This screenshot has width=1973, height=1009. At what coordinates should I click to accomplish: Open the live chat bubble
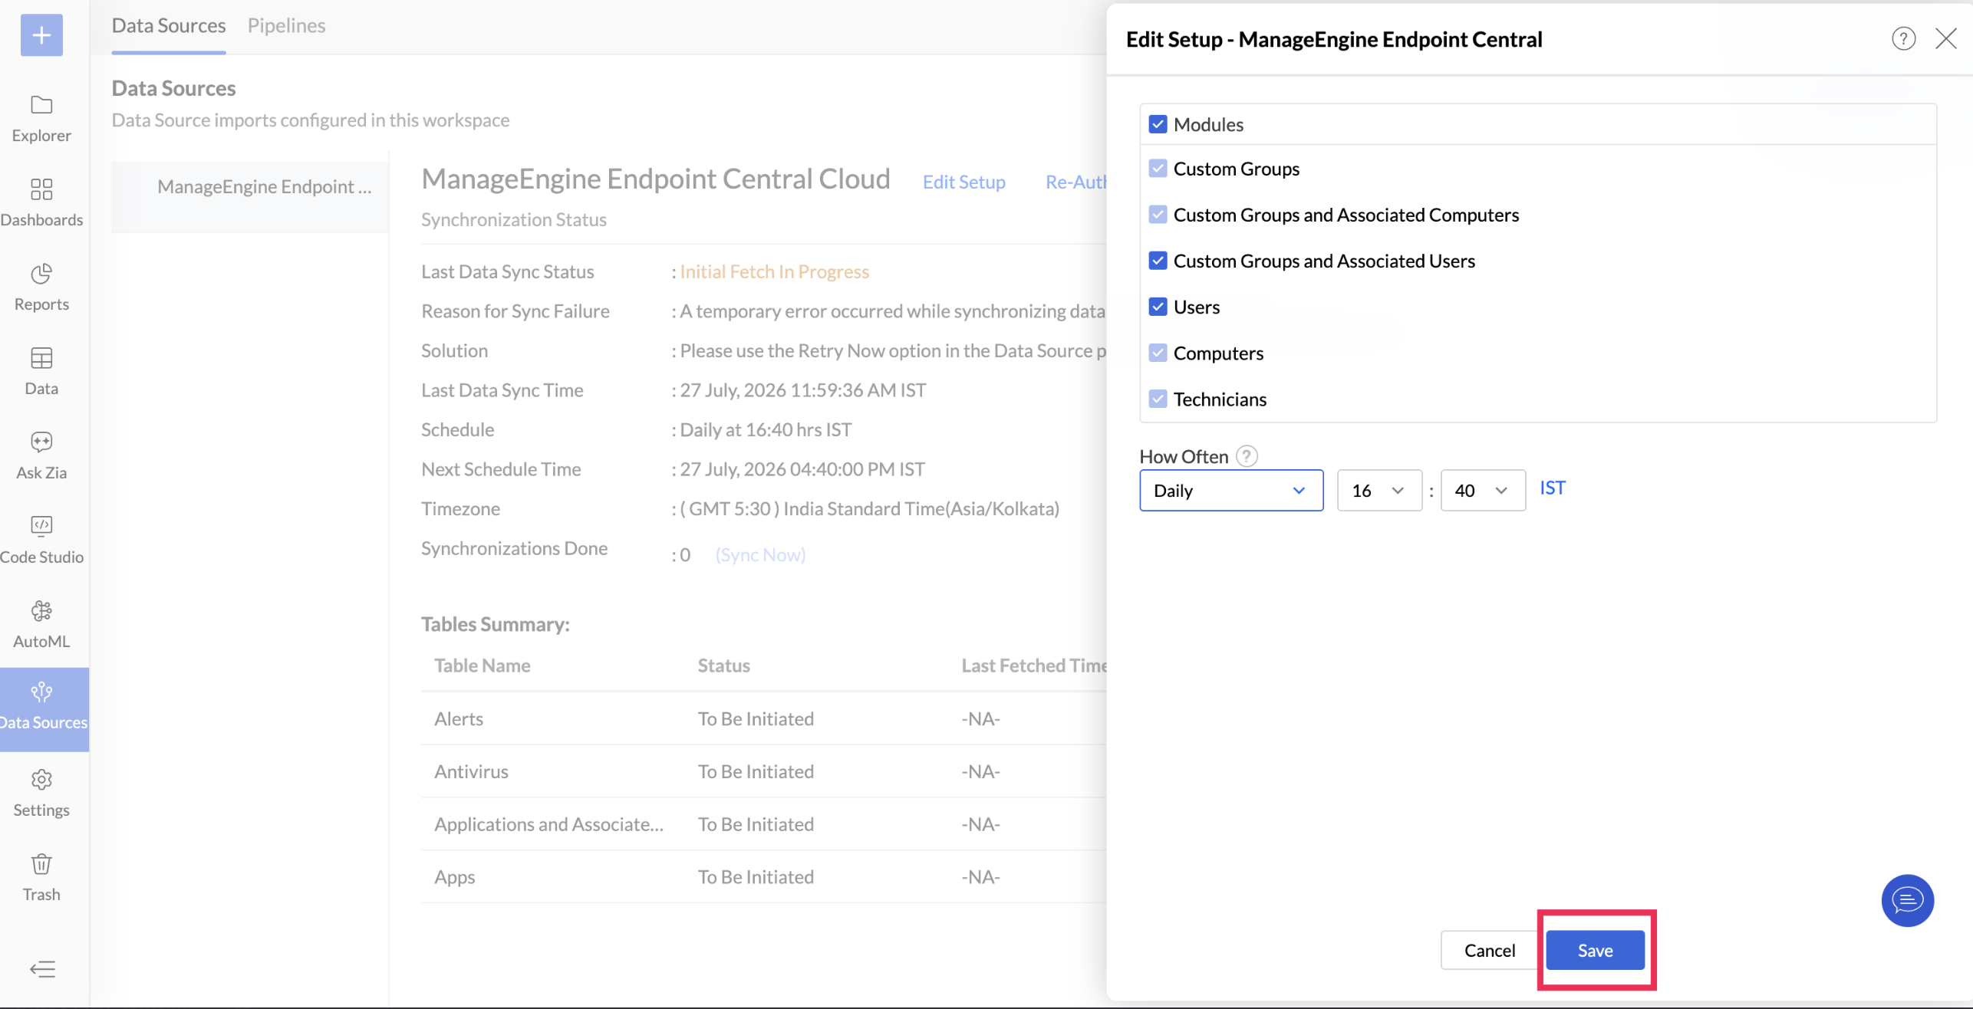1907,900
